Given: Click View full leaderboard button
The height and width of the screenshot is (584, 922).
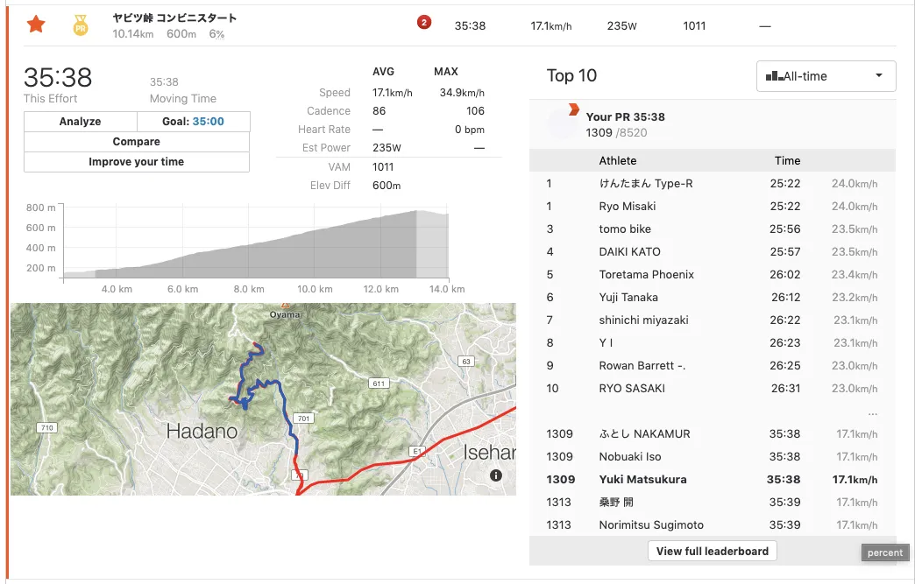Looking at the screenshot, I should click(712, 551).
